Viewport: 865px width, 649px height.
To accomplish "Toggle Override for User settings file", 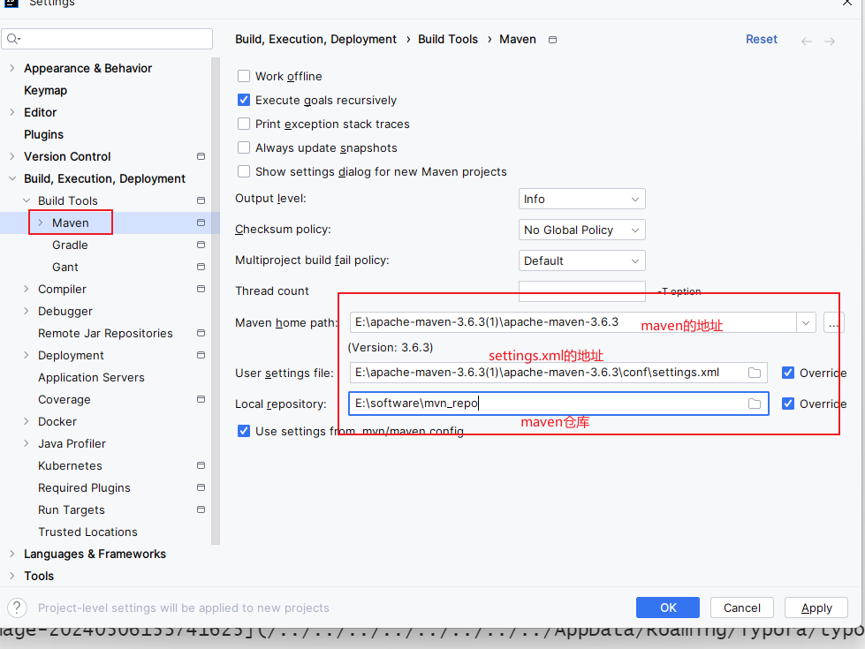I will (x=788, y=373).
